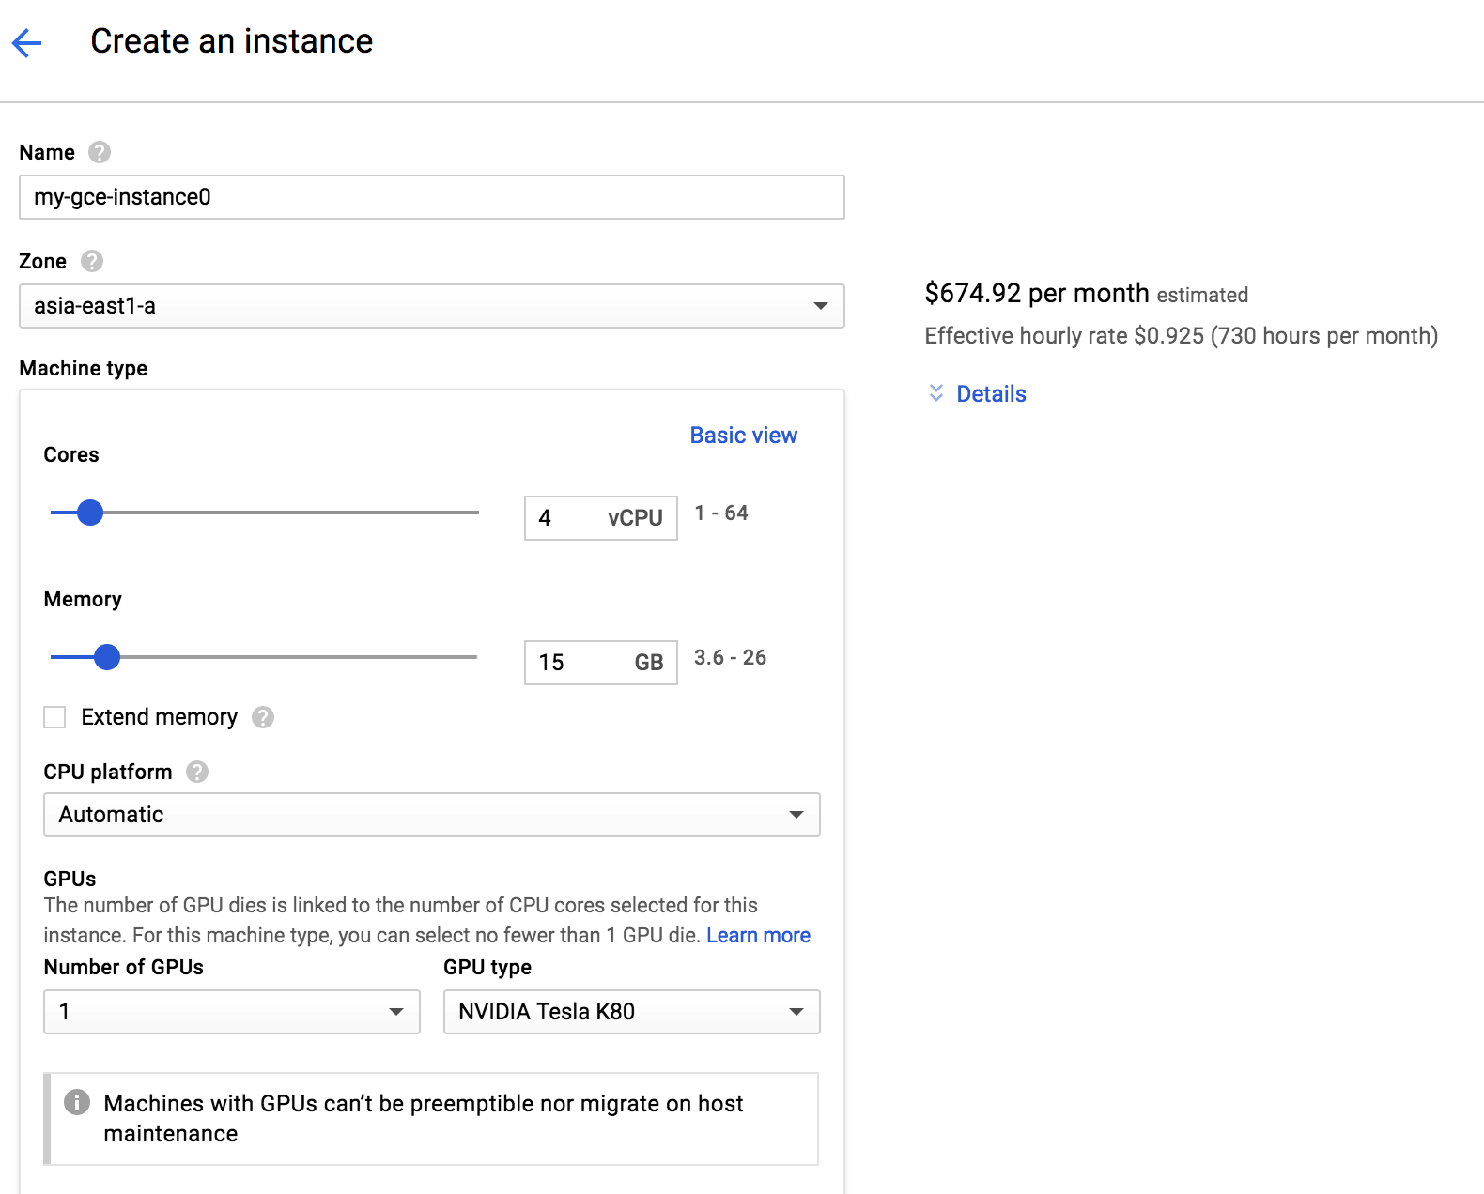Open the Name field help icon
The height and width of the screenshot is (1194, 1484).
(x=100, y=152)
